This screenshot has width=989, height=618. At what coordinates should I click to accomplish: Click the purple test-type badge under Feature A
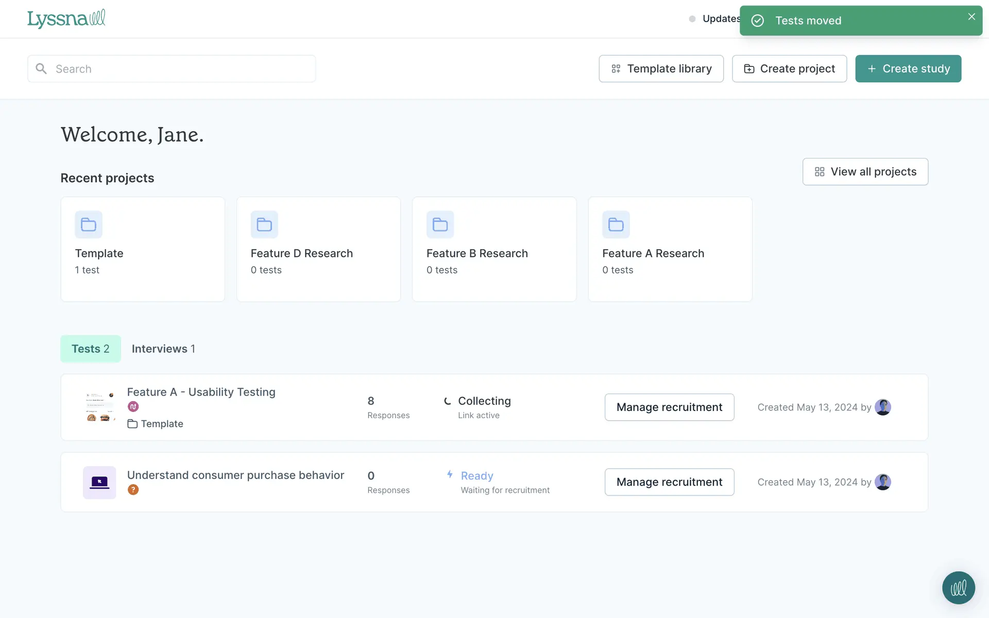click(133, 407)
